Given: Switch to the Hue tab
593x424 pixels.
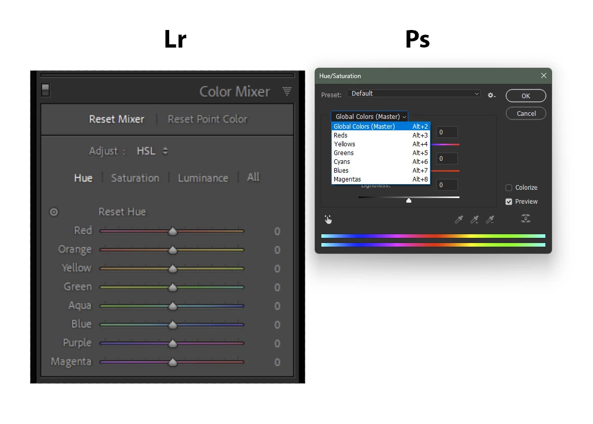Looking at the screenshot, I should tap(83, 178).
